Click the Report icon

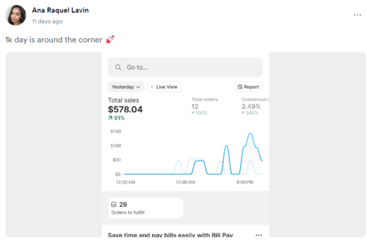[x=240, y=87]
